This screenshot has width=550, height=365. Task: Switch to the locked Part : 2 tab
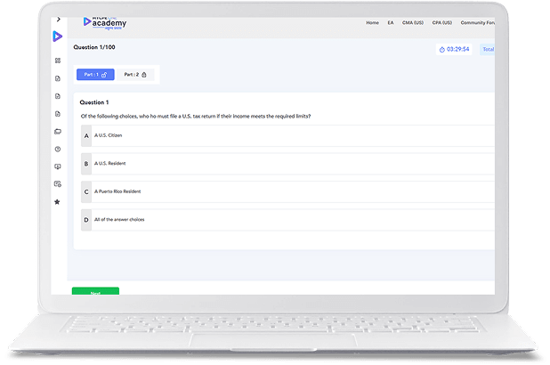tap(135, 75)
